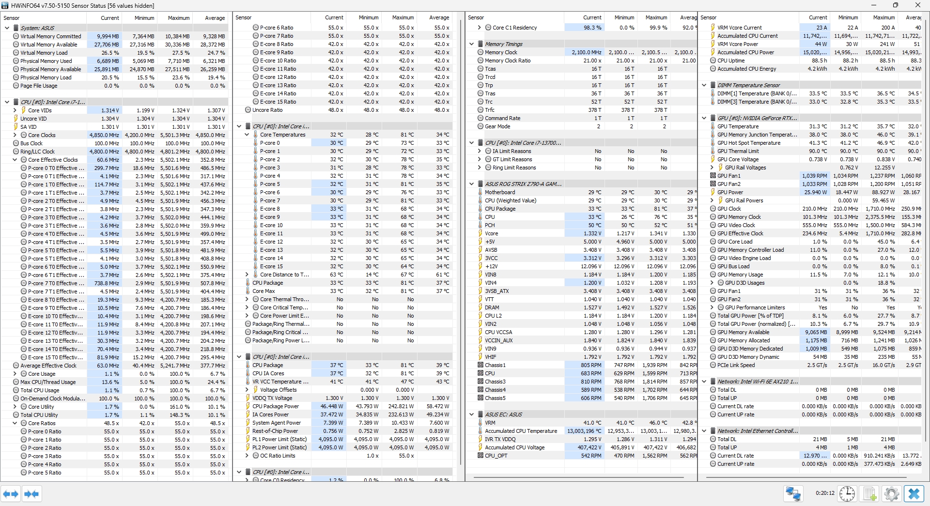Screen dimensions: 930x506
Task: Collapse the Core Effective Clocks tree
Action: [15, 160]
